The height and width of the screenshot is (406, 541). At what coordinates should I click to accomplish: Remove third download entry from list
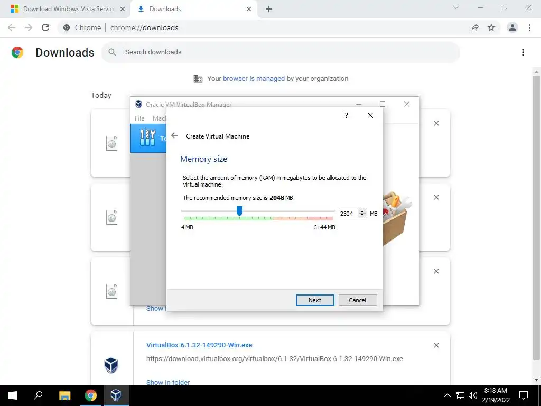pyautogui.click(x=436, y=271)
